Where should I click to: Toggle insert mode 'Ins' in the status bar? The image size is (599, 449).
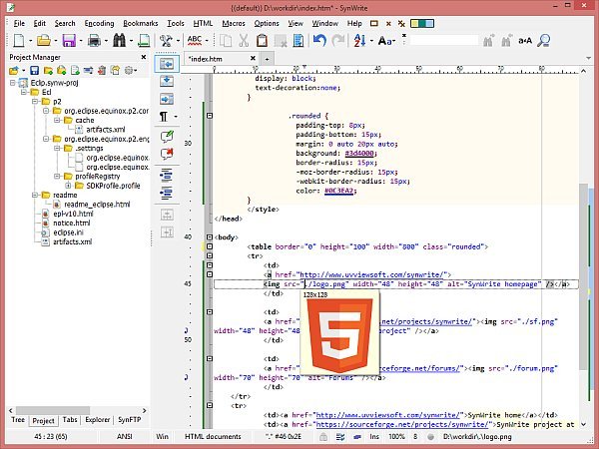pos(374,436)
